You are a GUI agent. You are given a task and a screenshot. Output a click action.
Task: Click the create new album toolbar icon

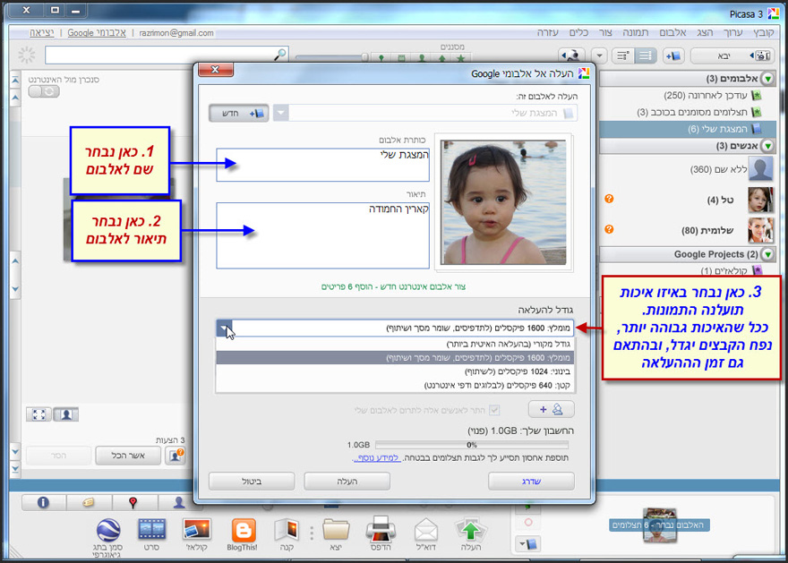click(672, 55)
